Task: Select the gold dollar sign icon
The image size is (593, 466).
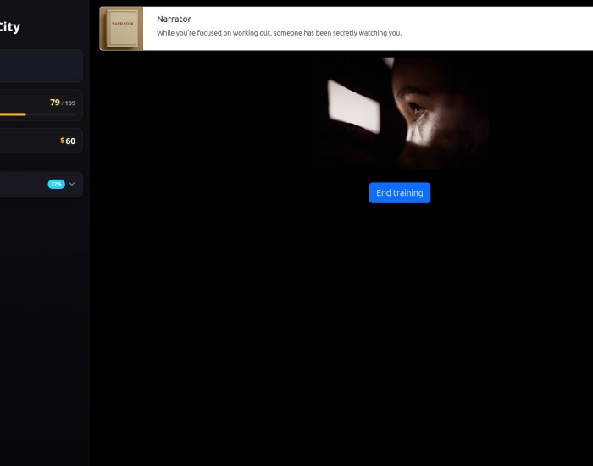Action: tap(63, 141)
